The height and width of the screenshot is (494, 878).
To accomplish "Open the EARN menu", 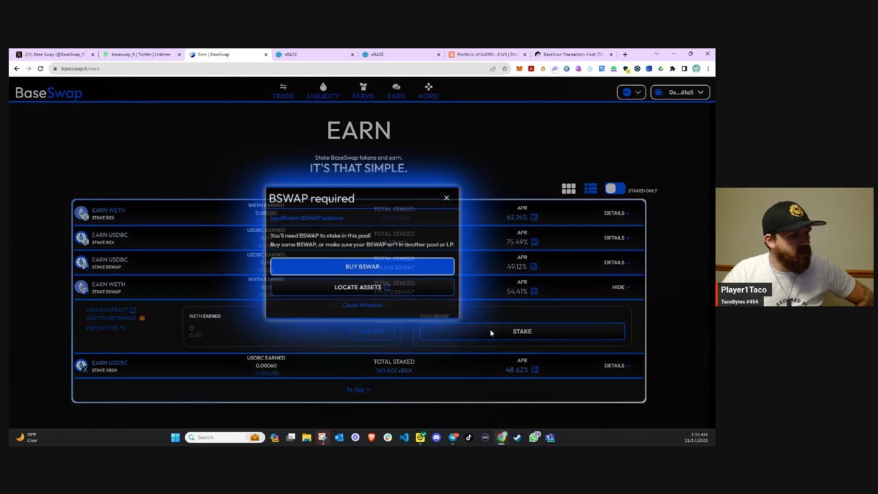I will 396,91.
